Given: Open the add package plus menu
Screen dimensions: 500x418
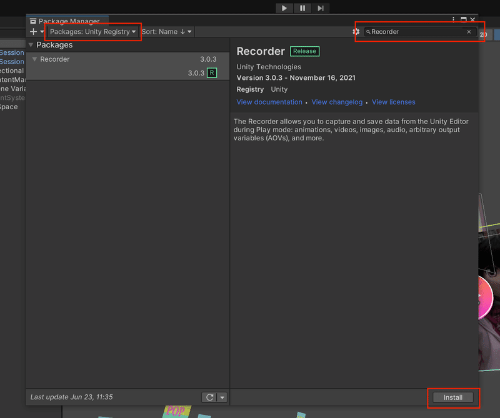Looking at the screenshot, I should [x=37, y=32].
